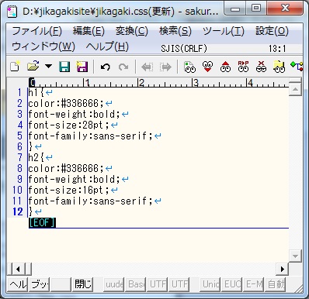Click line number 9 in gutter

click(20, 179)
